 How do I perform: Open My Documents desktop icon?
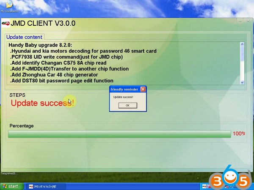[9, 6]
